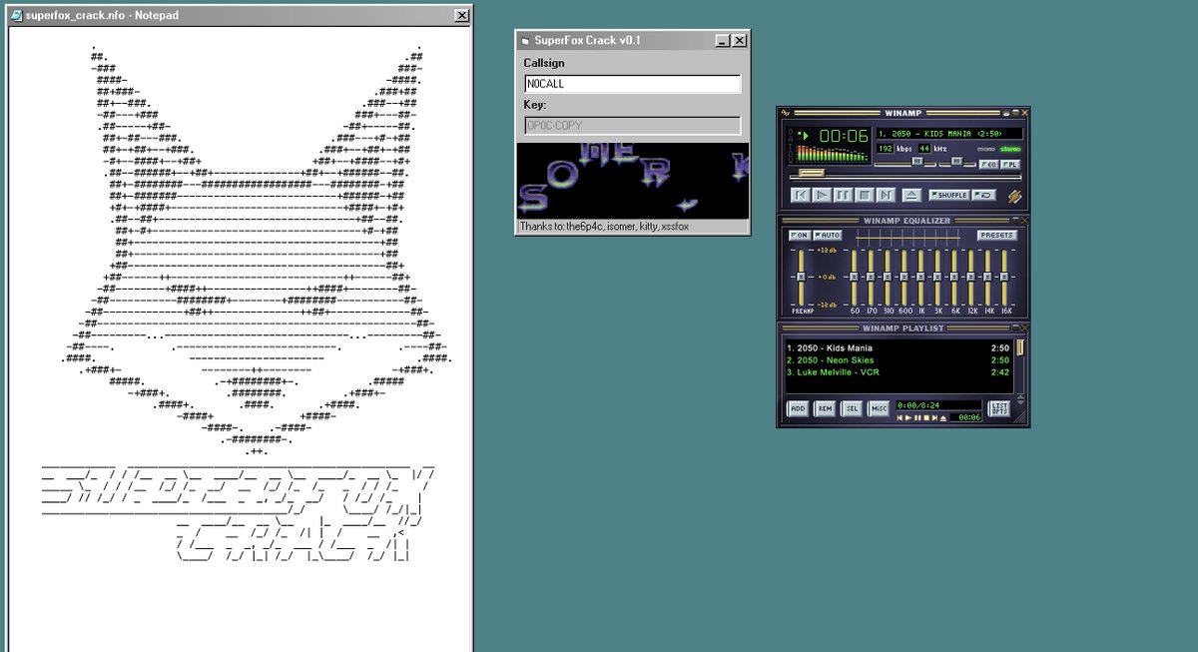
Task: Click the scroller animation in SuperFox Crack
Action: [632, 180]
